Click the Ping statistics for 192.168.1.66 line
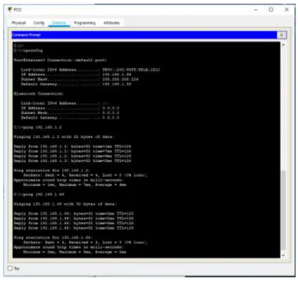Viewport: 298px width, 282px height. (x=53, y=238)
